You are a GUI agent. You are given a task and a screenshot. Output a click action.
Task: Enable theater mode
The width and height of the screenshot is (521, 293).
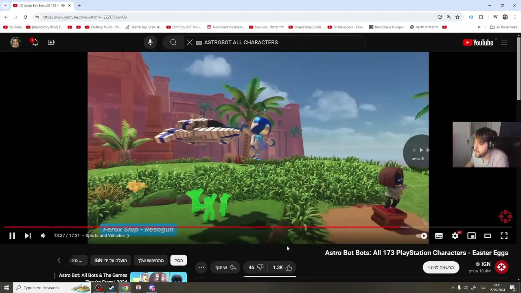488,236
